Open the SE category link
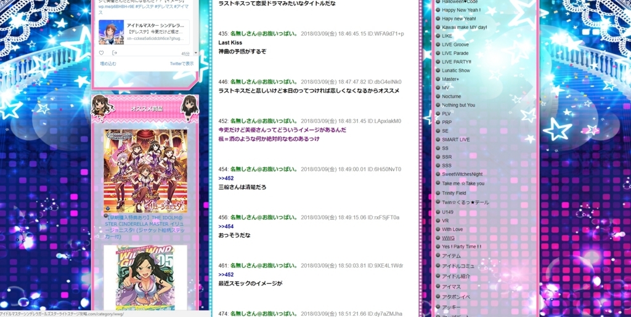Image resolution: width=631 pixels, height=317 pixels. [445, 131]
